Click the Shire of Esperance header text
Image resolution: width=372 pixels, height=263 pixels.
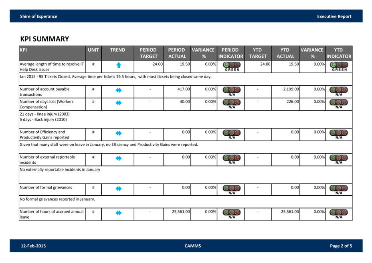[38, 16]
